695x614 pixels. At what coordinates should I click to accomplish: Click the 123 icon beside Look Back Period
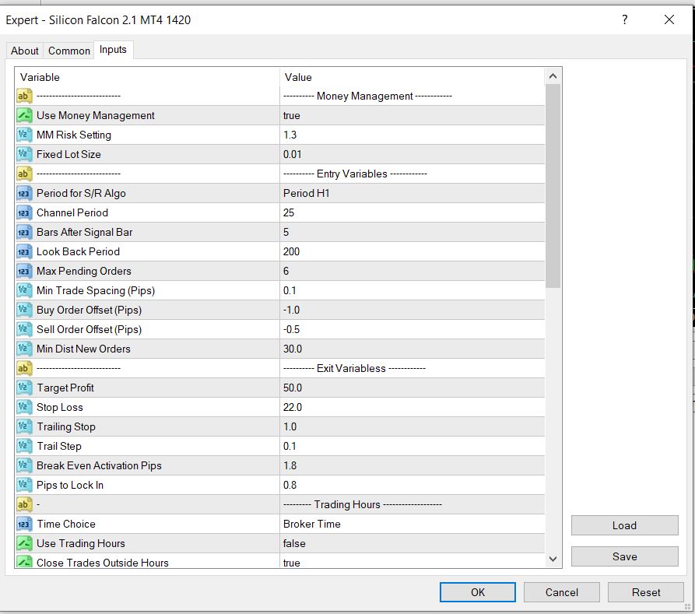23,251
